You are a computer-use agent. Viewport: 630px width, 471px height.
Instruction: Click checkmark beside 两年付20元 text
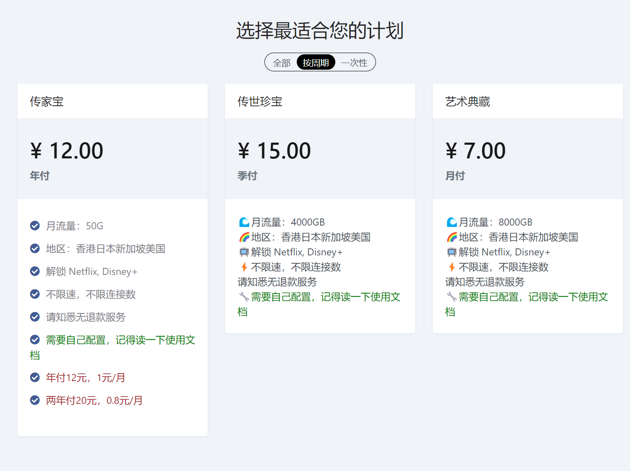click(x=35, y=400)
